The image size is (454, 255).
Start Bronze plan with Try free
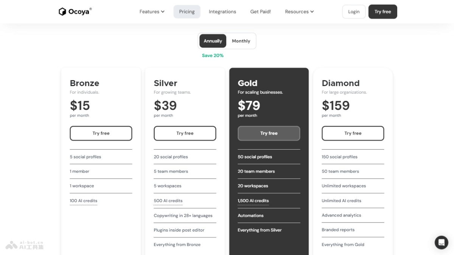[x=101, y=133]
